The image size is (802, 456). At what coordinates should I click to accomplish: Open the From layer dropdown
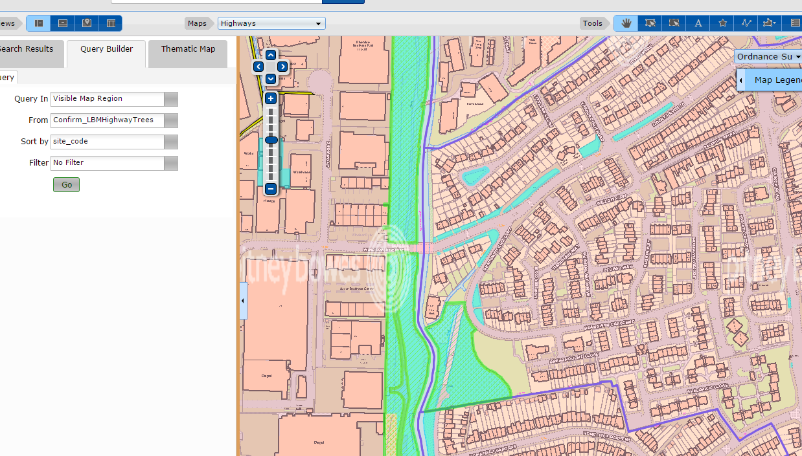pyautogui.click(x=171, y=120)
